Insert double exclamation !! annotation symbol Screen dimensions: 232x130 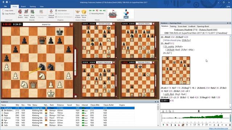(187, 125)
